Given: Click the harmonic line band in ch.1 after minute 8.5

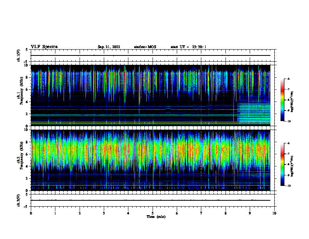Looking at the screenshot, I should pos(254,113).
